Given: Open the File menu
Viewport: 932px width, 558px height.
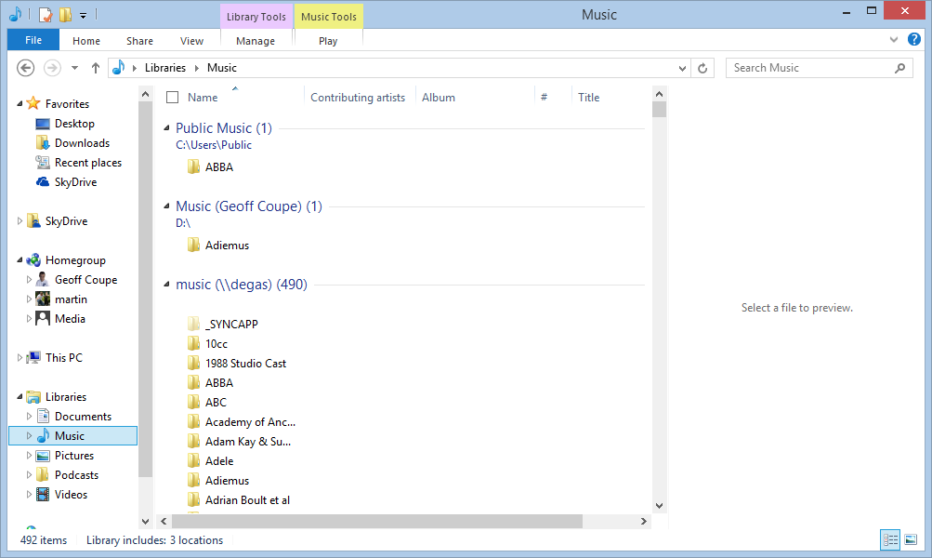Looking at the screenshot, I should pyautogui.click(x=33, y=41).
